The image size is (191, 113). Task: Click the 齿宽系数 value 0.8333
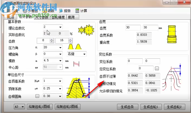point(144,35)
